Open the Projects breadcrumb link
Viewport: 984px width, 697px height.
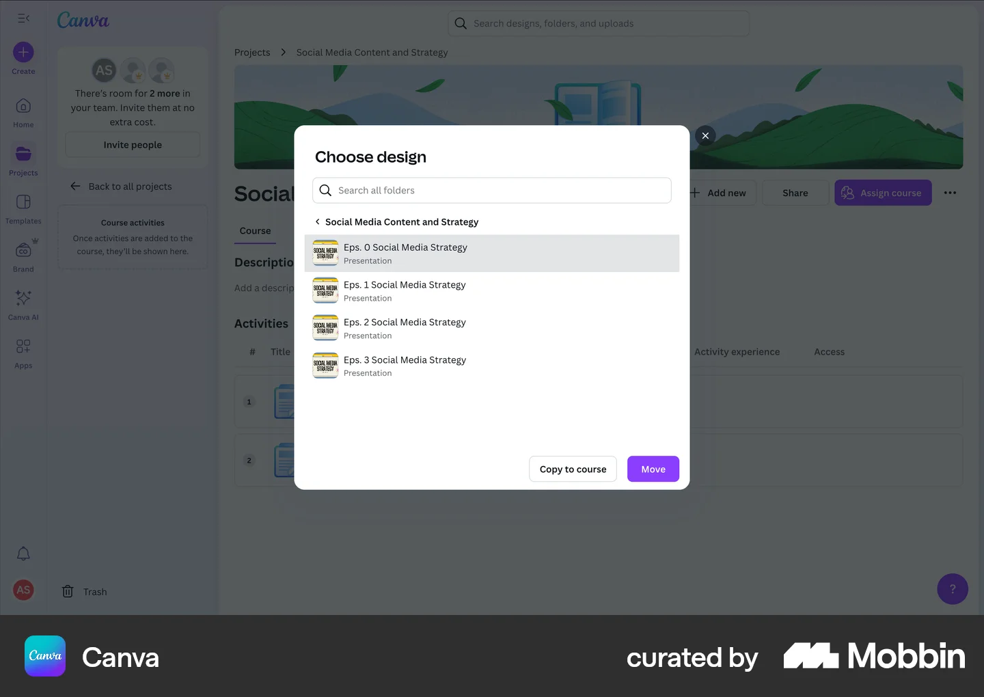point(252,53)
